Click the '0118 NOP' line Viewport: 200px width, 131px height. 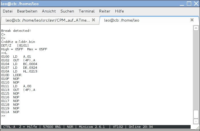[10, 105]
